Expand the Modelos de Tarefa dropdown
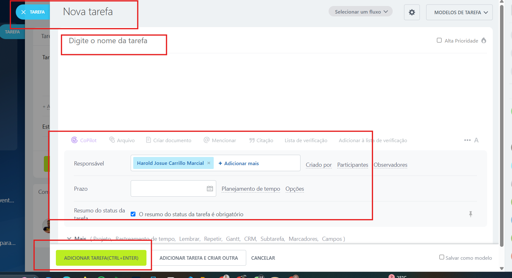The width and height of the screenshot is (512, 278). pyautogui.click(x=459, y=12)
